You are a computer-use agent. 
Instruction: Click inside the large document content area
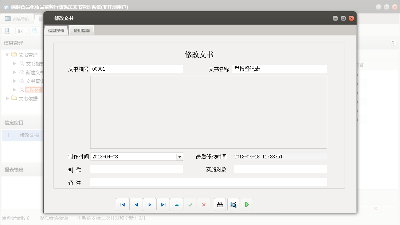coord(208,112)
